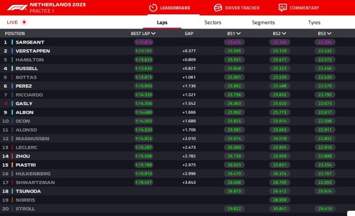The height and width of the screenshot is (216, 355).
Task: Click Piastri's BS3 time 23.254
Action: point(325,165)
